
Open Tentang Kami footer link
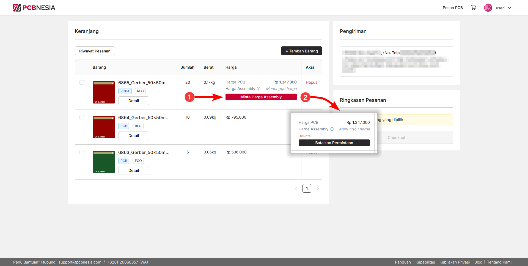click(499, 262)
